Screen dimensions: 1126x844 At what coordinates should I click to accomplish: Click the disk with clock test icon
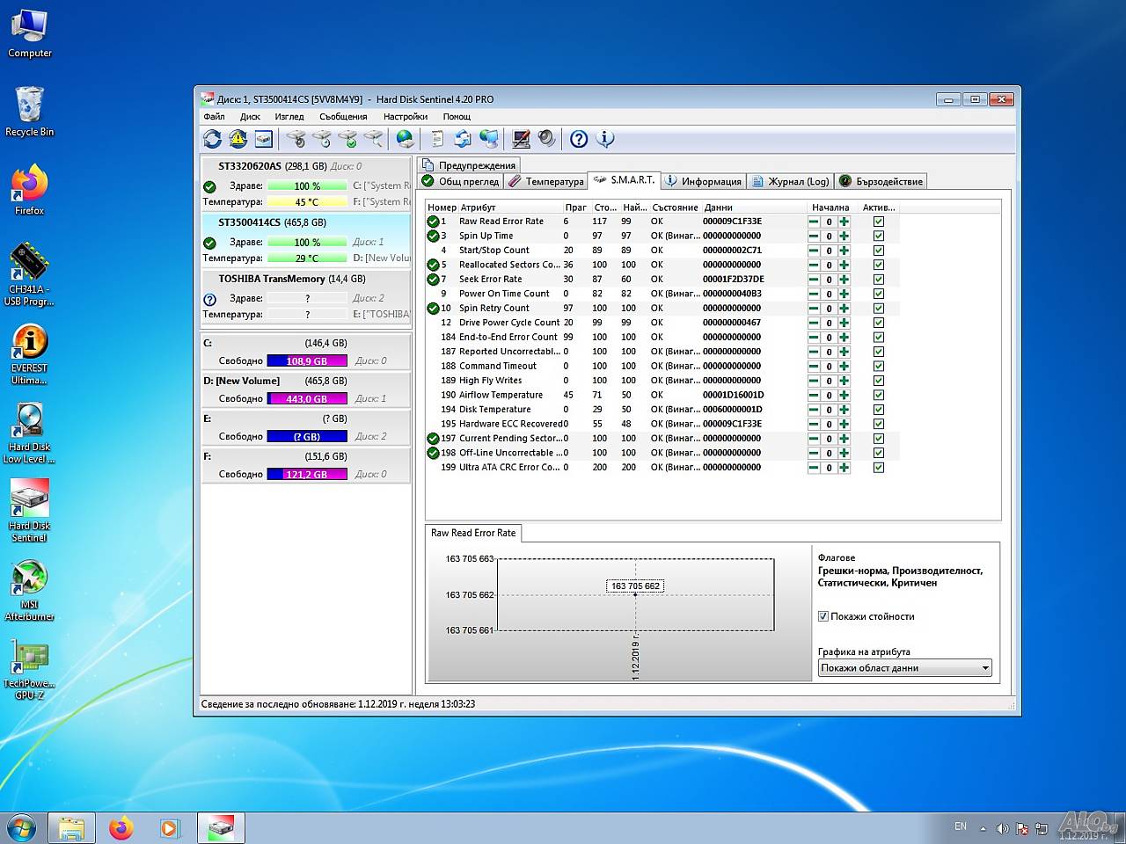click(322, 139)
